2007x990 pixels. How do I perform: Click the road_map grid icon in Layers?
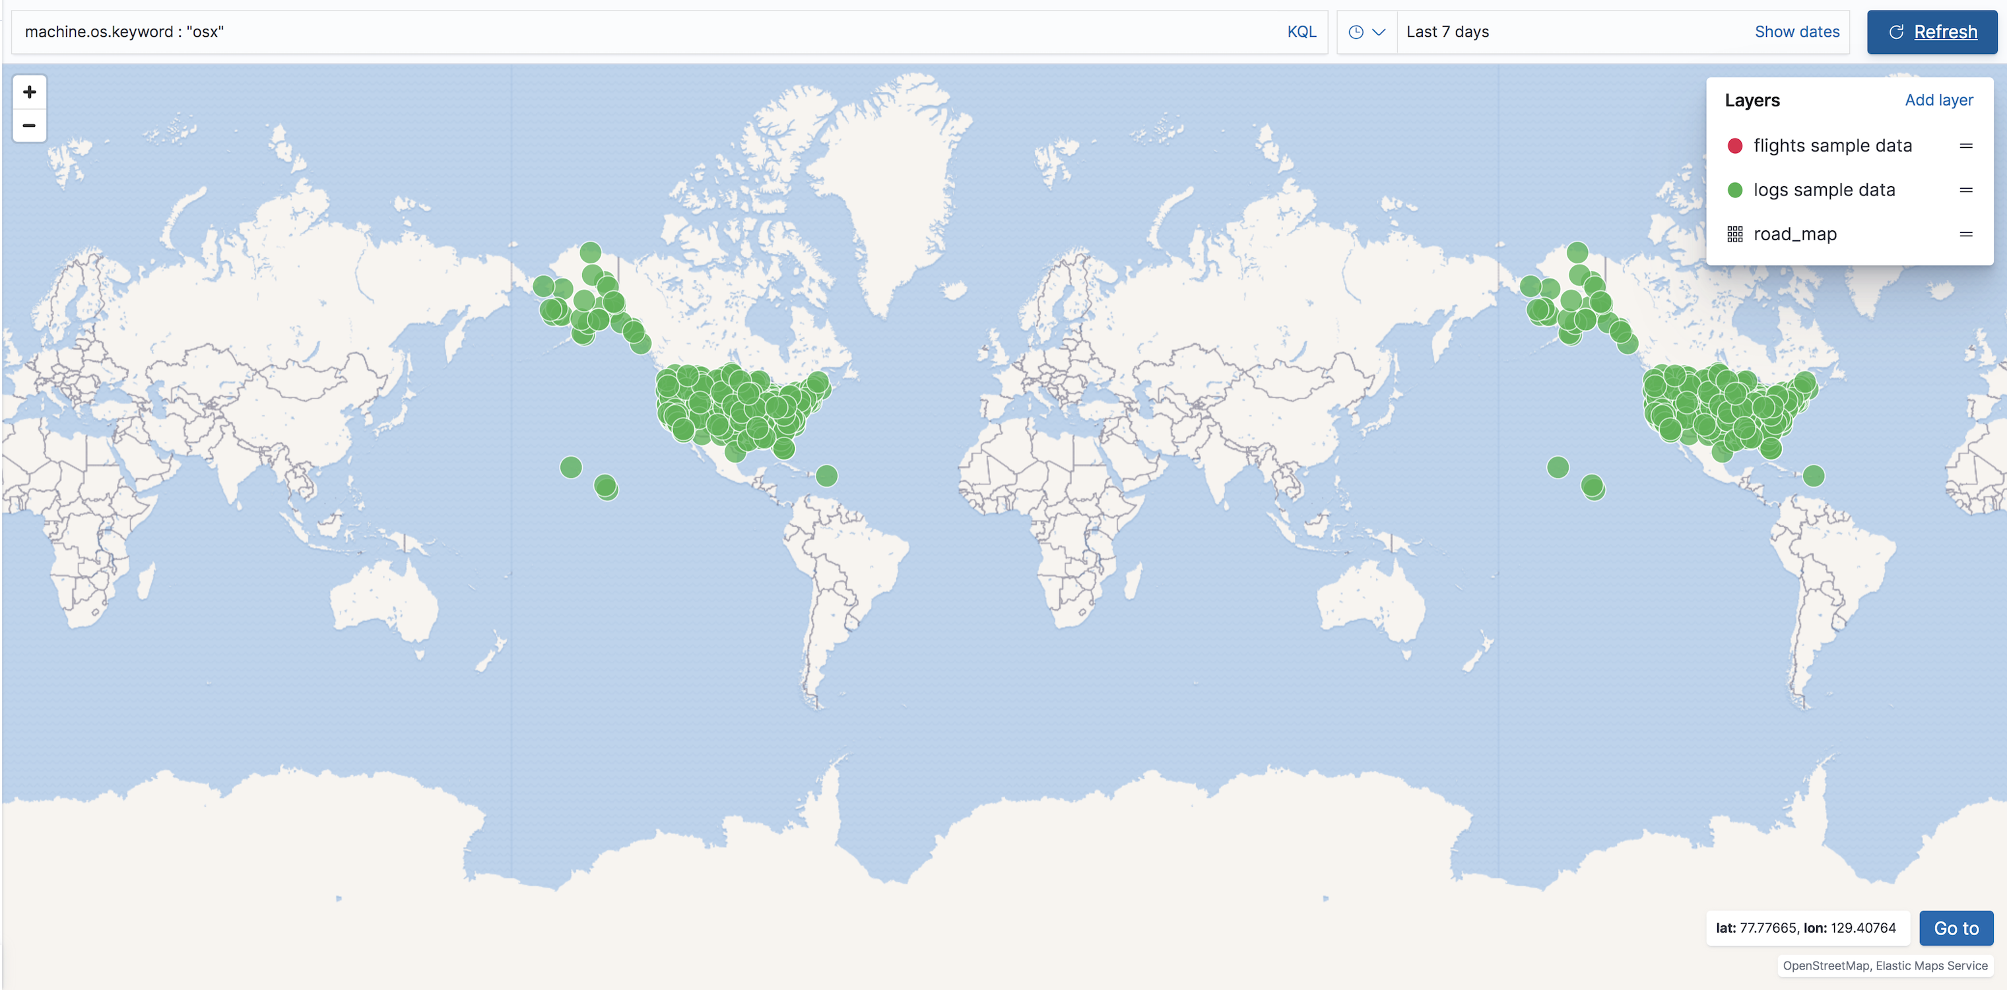tap(1735, 234)
